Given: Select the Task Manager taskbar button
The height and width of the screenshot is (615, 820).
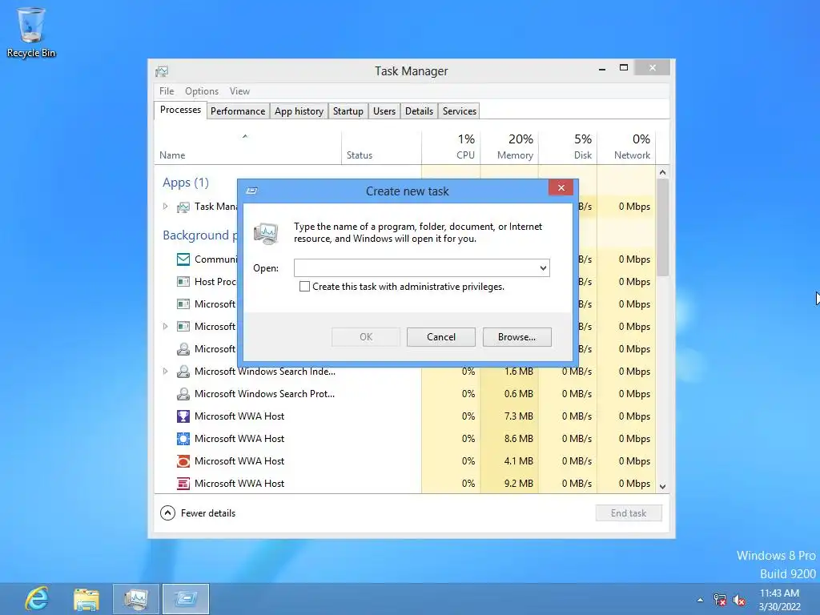Looking at the screenshot, I should pyautogui.click(x=136, y=599).
